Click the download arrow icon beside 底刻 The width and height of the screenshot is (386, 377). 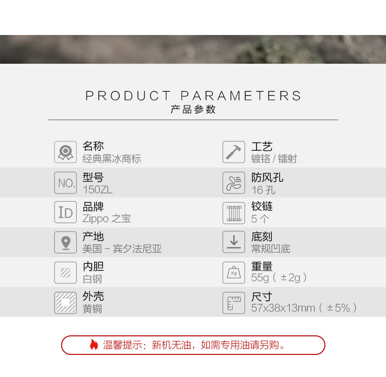click(x=234, y=242)
